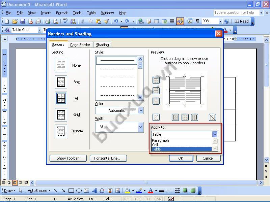Pick the Font Color red A swatch

151,191
